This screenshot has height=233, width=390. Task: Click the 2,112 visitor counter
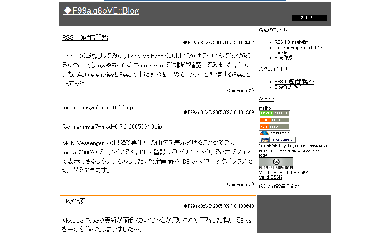[310, 18]
